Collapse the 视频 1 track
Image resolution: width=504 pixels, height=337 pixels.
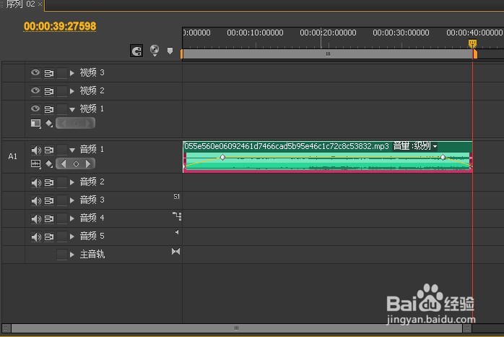click(72, 110)
